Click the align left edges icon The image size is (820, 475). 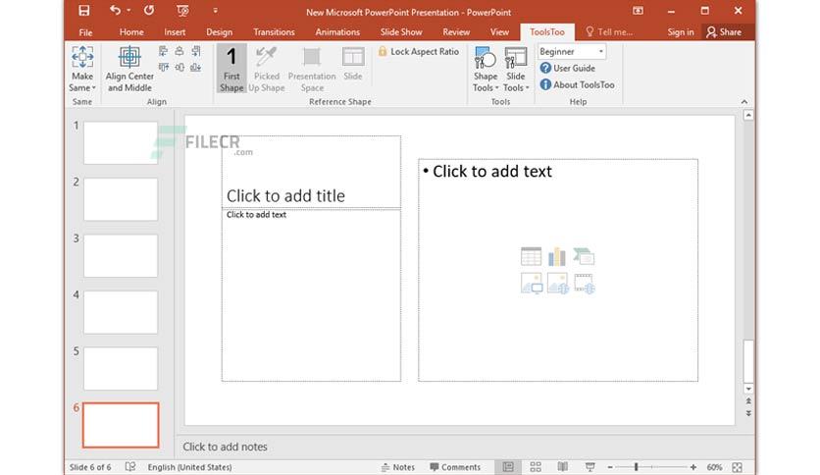(x=164, y=51)
